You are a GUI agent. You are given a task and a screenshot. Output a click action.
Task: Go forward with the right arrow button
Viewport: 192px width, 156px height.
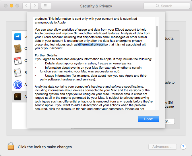click(x=34, y=6)
